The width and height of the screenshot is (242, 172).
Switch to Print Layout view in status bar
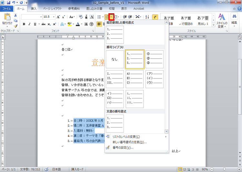(x=180, y=169)
